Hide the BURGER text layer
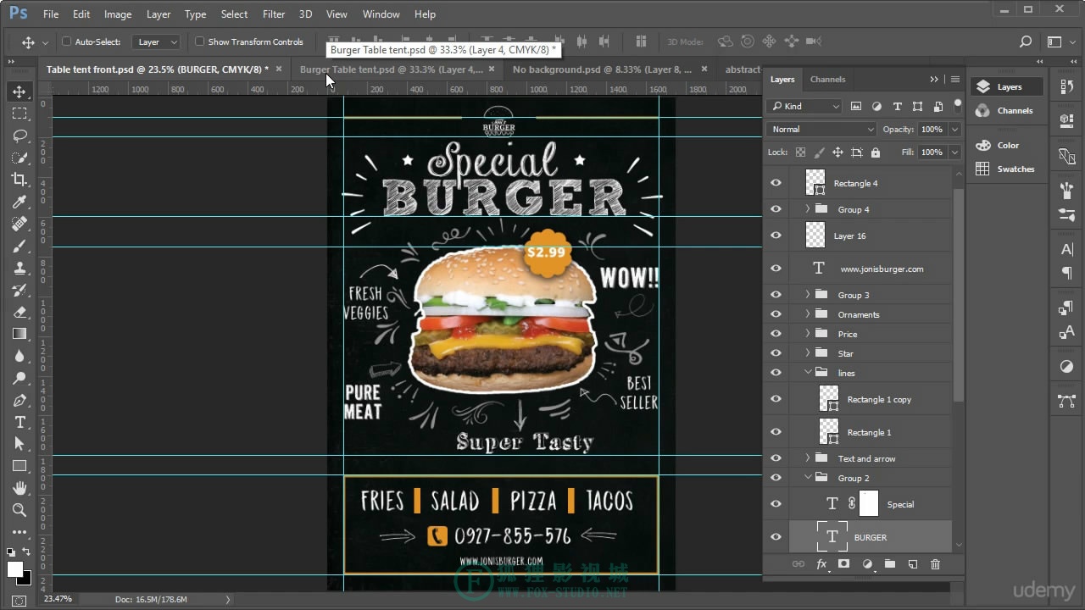The height and width of the screenshot is (610, 1085). click(776, 537)
